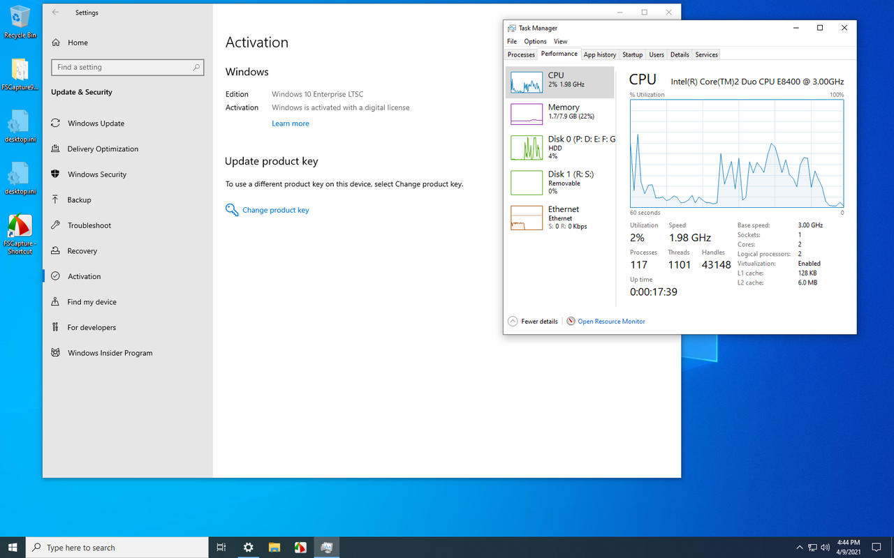Click the Find my device icon
Viewport: 894px width, 558px height.
click(56, 302)
